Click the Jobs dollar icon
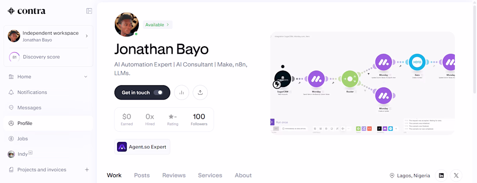The width and height of the screenshot is (477, 183). 11,139
